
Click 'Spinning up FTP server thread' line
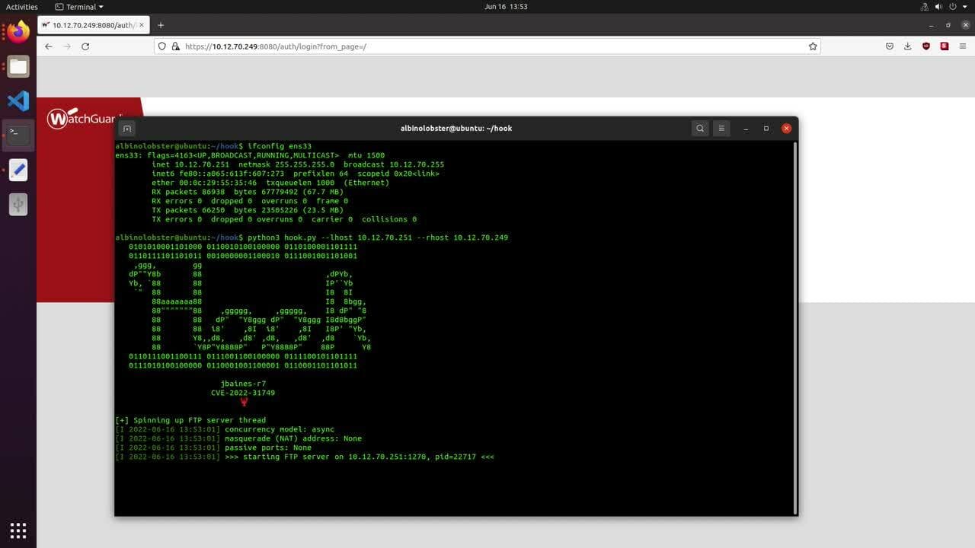click(x=190, y=420)
